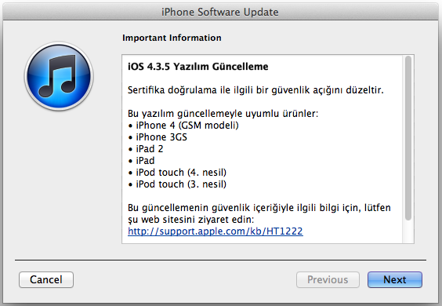Click the blue iTunes music note icon
Screen dimensions: 442x306
click(59, 76)
